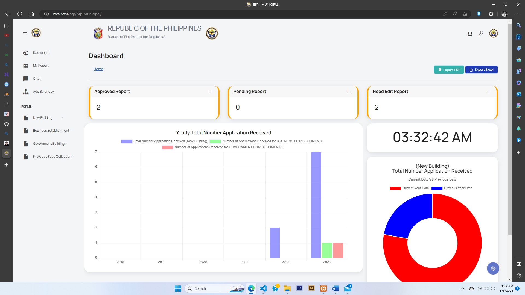Viewport: 525px width, 295px height.
Task: Click the hamburger sidebar toggle icon
Action: point(25,33)
